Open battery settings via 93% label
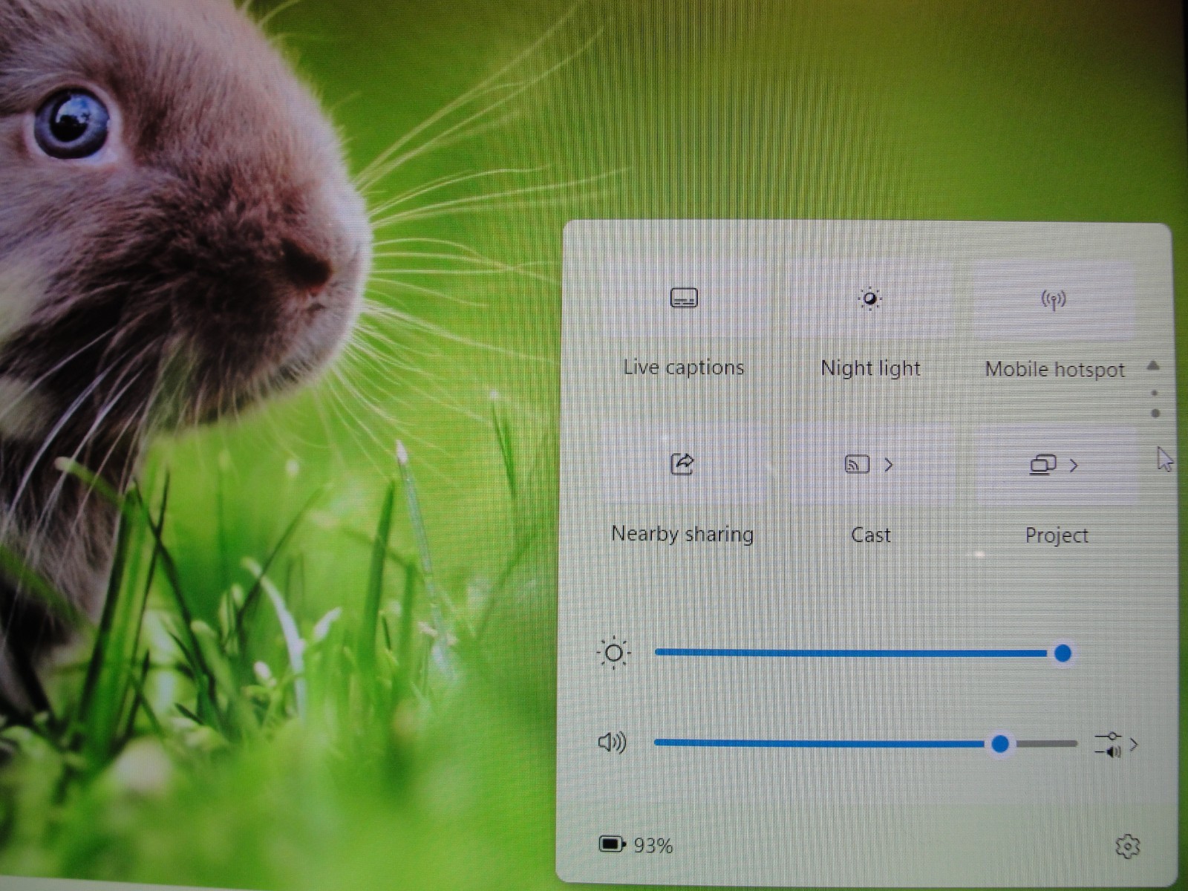 point(653,846)
